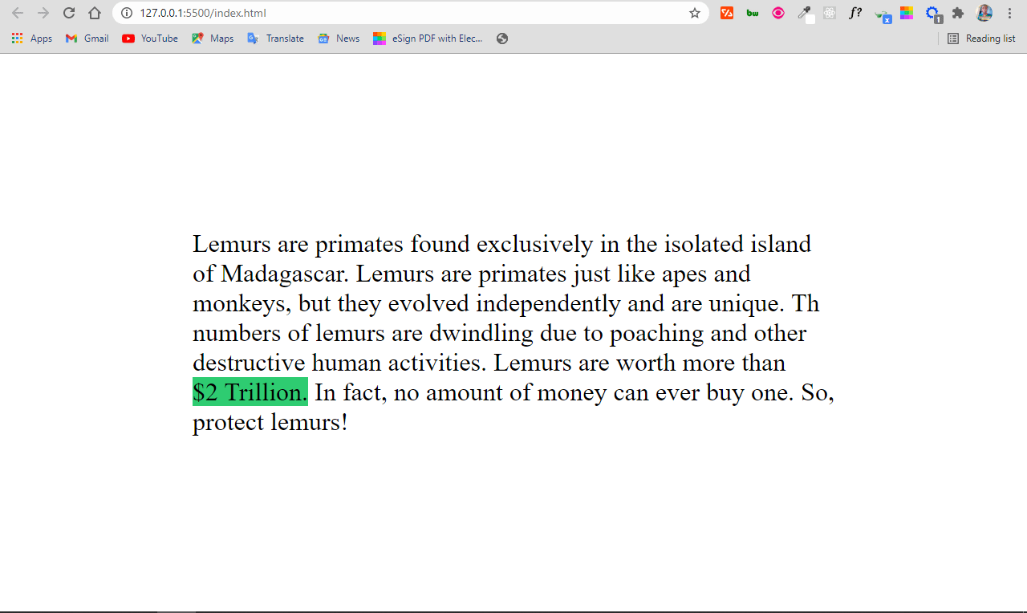Open the ColorPick eyedropper extension

click(804, 13)
